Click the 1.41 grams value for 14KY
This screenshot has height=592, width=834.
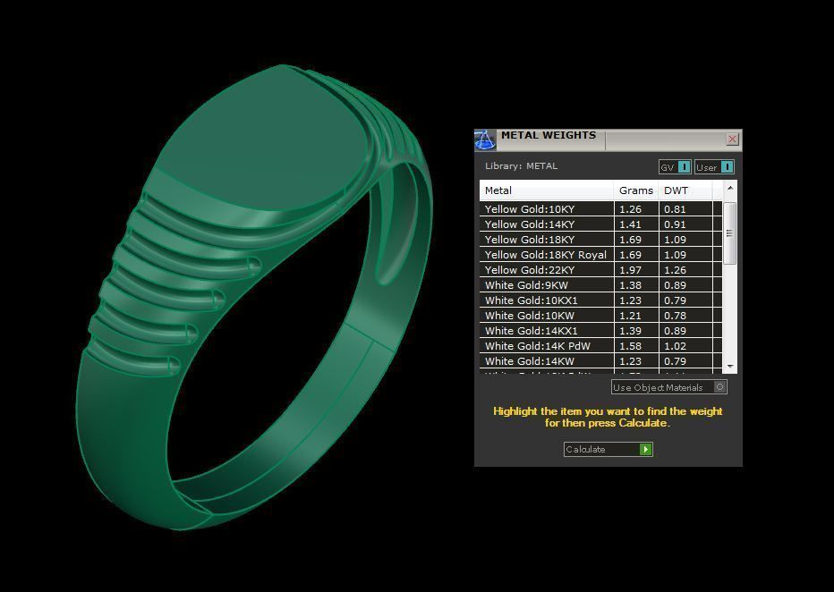[x=630, y=224]
